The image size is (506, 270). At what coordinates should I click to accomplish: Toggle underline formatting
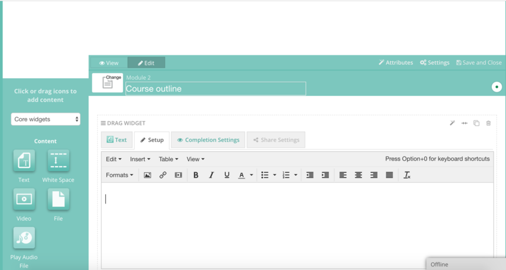point(227,175)
